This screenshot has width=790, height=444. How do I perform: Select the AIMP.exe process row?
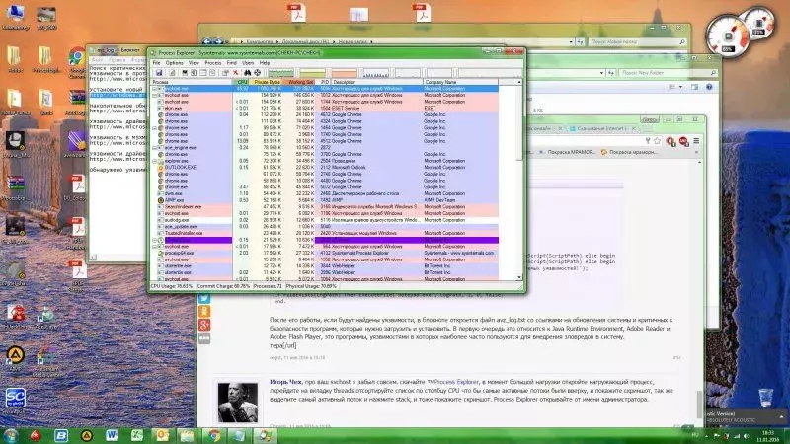pyautogui.click(x=325, y=200)
